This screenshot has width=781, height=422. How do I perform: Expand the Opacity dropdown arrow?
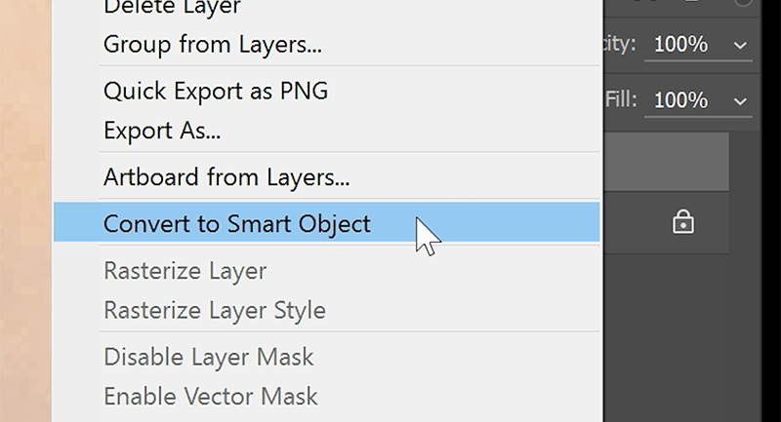coord(739,45)
